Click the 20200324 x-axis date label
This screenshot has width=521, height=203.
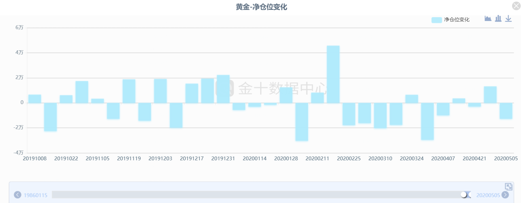pyautogui.click(x=412, y=158)
